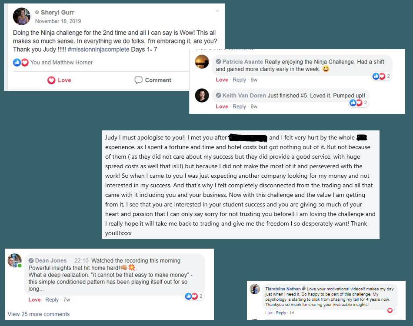Open Sheryl Gurr's profile picture
Screen dimensions: 413x326
(22, 17)
